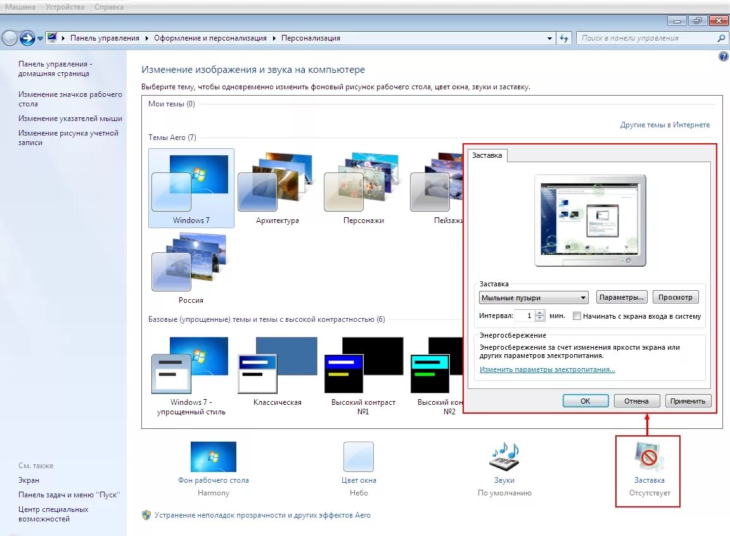This screenshot has width=730, height=536.
Task: Open the Справка menu
Action: pos(109,7)
